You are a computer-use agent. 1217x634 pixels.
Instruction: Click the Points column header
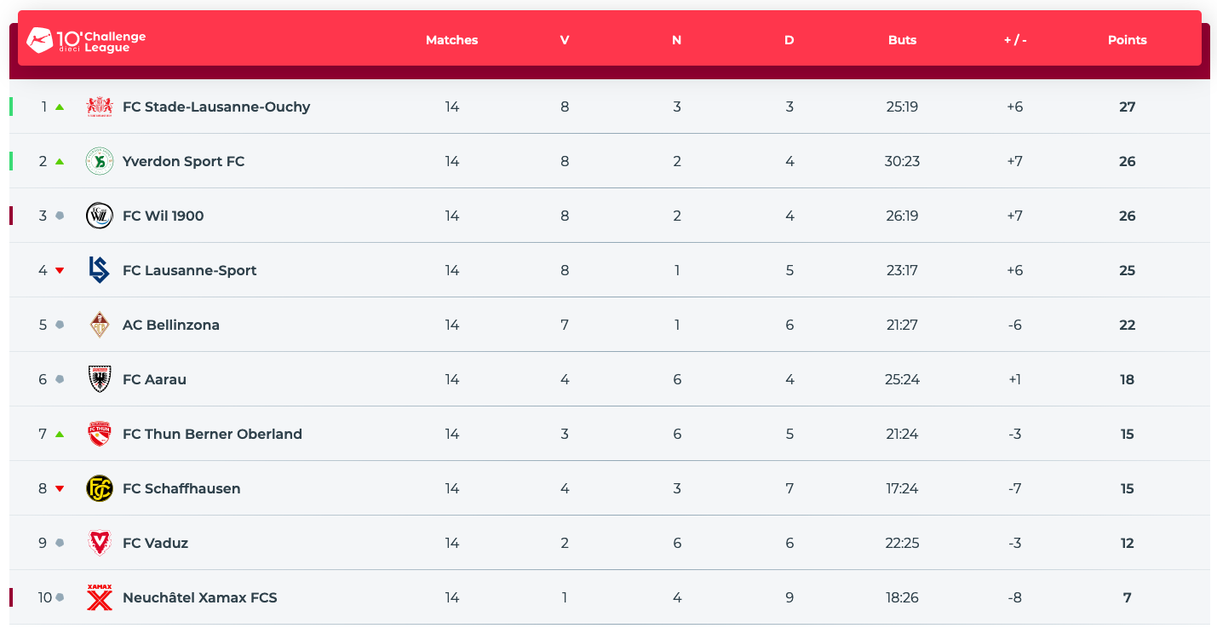(x=1127, y=40)
